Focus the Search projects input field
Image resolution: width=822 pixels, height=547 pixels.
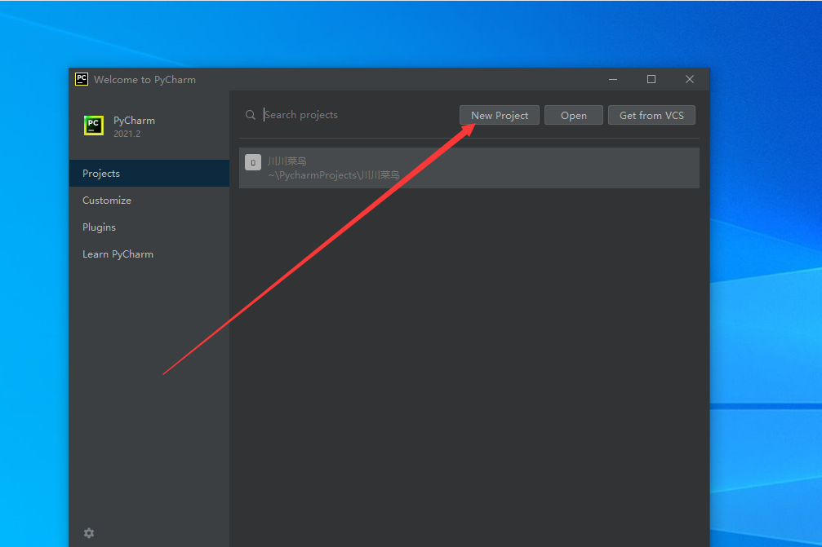click(x=359, y=115)
